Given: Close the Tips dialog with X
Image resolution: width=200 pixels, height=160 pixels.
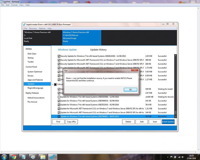Looking at the screenshot, I should (x=135, y=70).
